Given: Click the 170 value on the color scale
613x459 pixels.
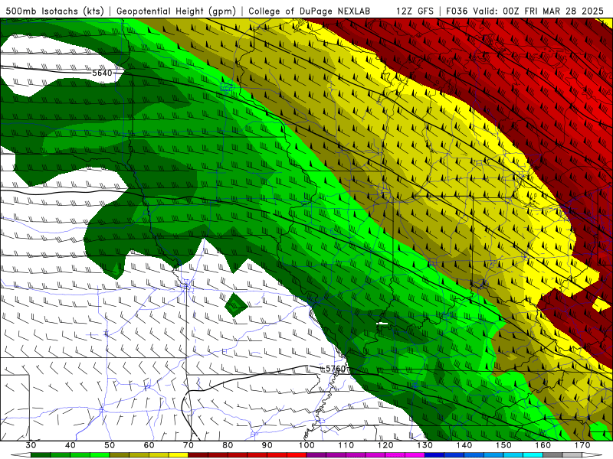Looking at the screenshot, I should (x=582, y=445).
